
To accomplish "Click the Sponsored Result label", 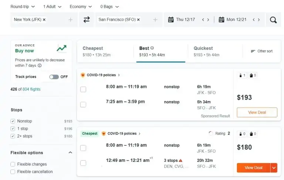I will 215,116.
